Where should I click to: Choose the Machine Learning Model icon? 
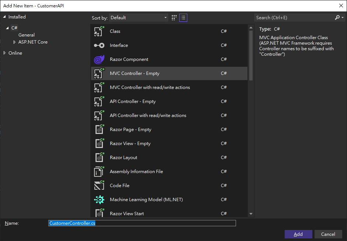click(x=99, y=200)
